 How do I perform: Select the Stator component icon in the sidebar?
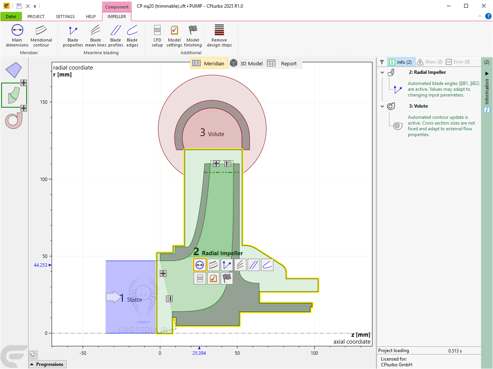tap(13, 70)
